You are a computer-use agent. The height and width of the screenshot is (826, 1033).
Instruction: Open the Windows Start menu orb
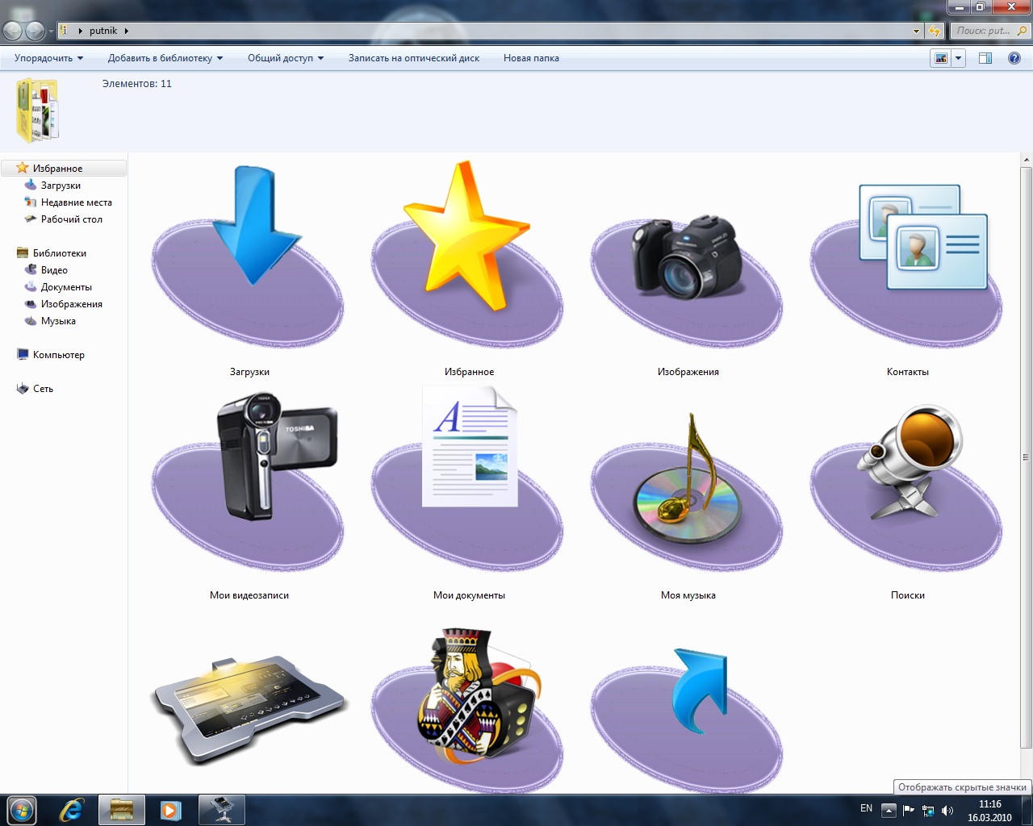tap(22, 810)
